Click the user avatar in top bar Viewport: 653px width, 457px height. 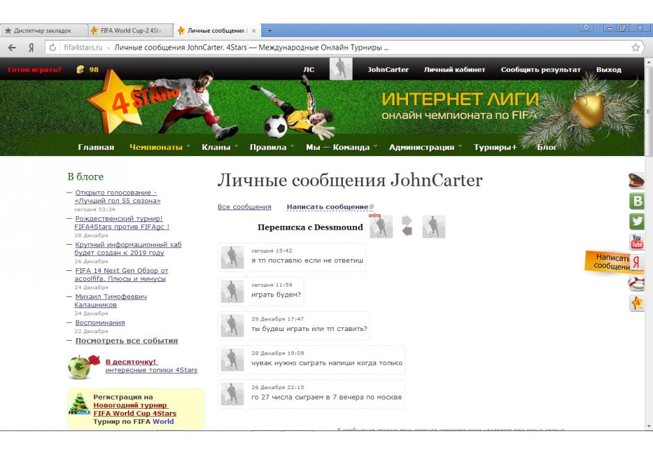[340, 69]
